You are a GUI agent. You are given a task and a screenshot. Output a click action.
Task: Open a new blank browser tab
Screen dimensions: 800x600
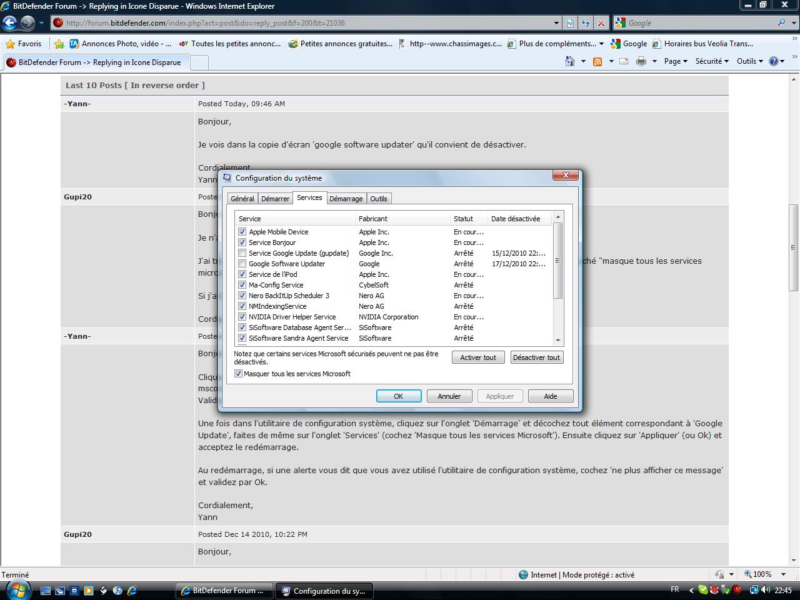[199, 62]
